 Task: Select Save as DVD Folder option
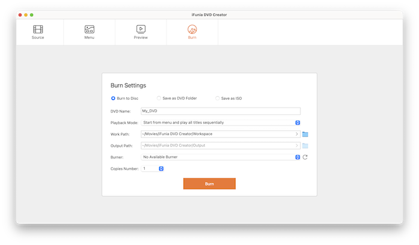click(x=159, y=98)
